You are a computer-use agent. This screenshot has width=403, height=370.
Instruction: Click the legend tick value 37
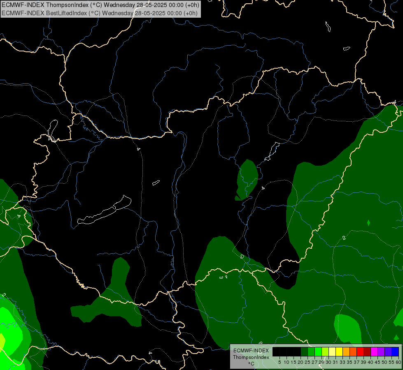click(356, 362)
